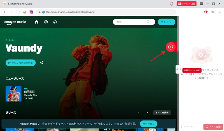224x131 pixels.
Task: Click the red globe icon in toolbar
Action: pyautogui.click(x=206, y=12)
